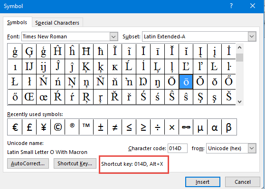Pick the lowercase œ ligature character
This screenshot has width=265, height=189.
43,97
